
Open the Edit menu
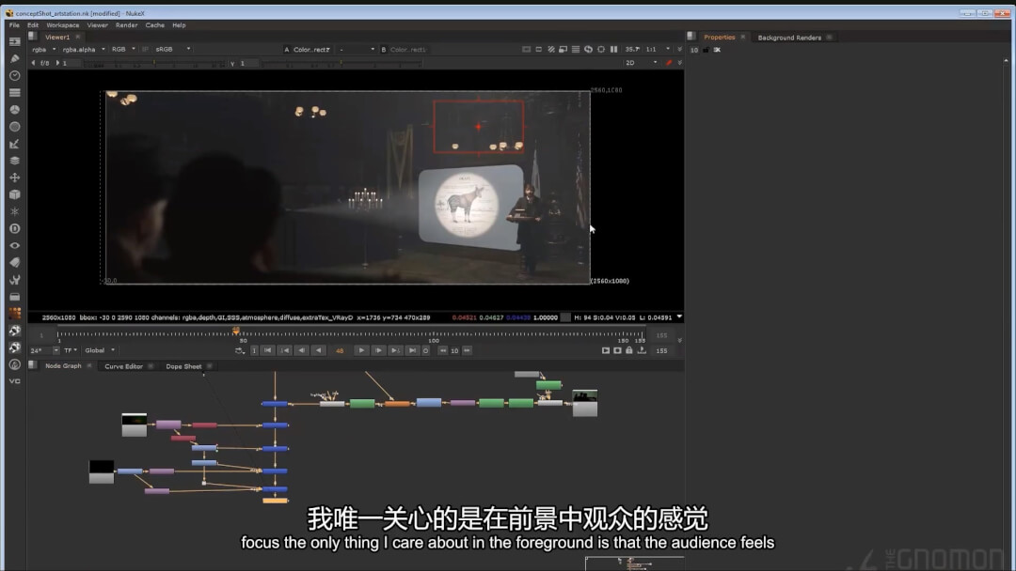click(32, 25)
